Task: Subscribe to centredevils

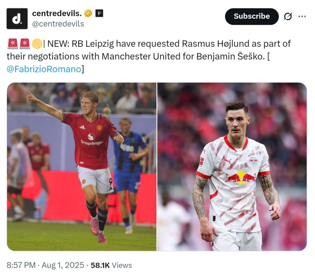Action: coord(252,16)
